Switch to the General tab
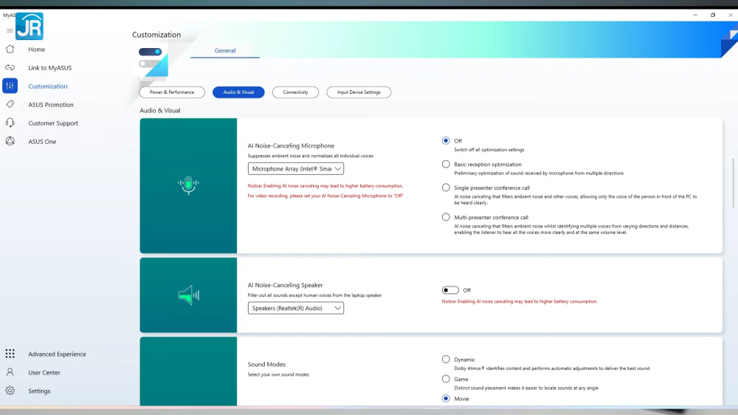738x415 pixels. [x=225, y=50]
